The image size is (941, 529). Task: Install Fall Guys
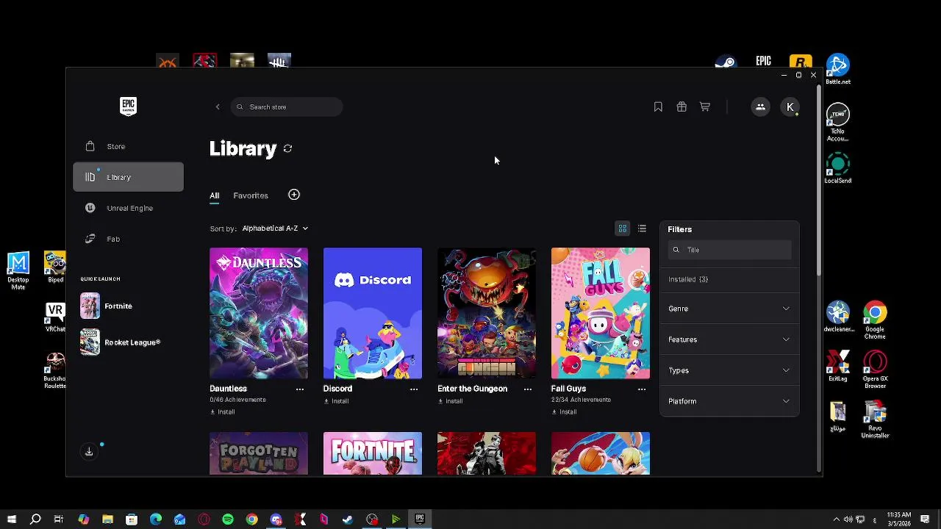564,412
